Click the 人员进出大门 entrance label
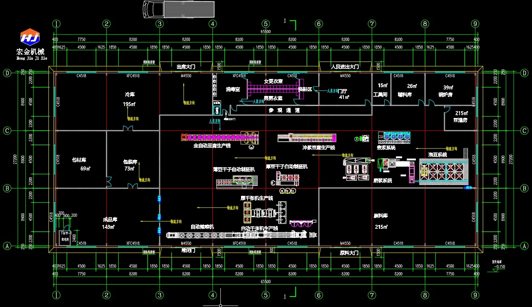This screenshot has height=307, width=532. tap(345, 67)
